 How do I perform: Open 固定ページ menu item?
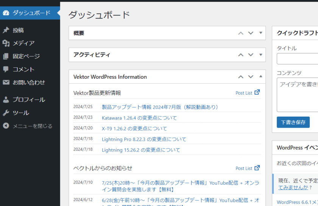[30, 56]
